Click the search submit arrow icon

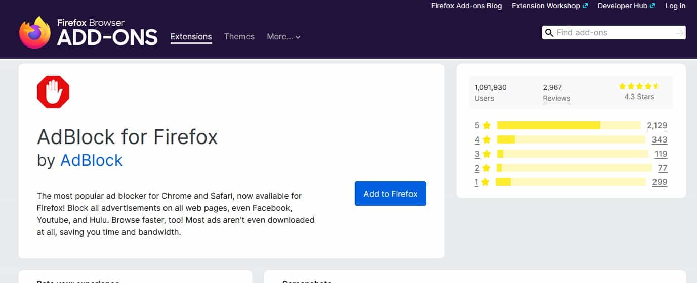(x=679, y=33)
